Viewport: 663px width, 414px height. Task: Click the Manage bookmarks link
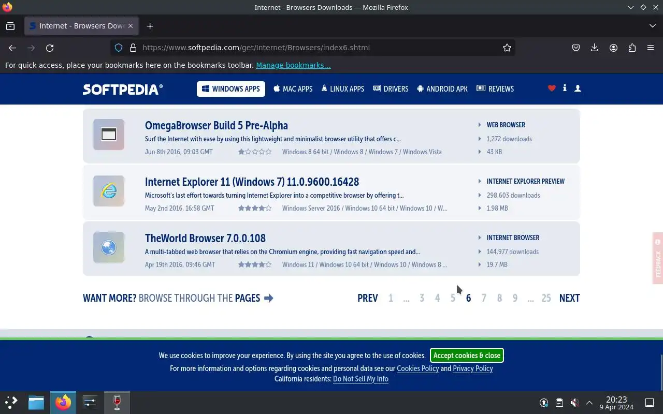click(293, 65)
